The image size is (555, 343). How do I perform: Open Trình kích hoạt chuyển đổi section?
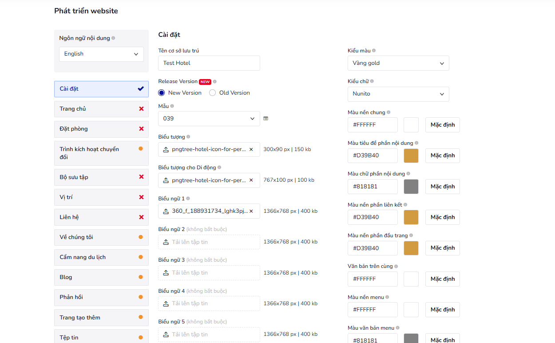point(101,153)
